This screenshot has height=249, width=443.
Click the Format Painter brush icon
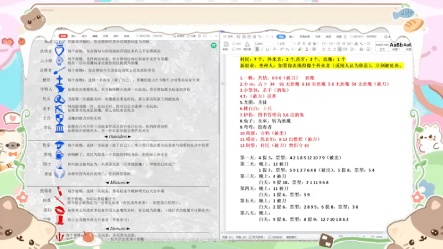pos(247,44)
